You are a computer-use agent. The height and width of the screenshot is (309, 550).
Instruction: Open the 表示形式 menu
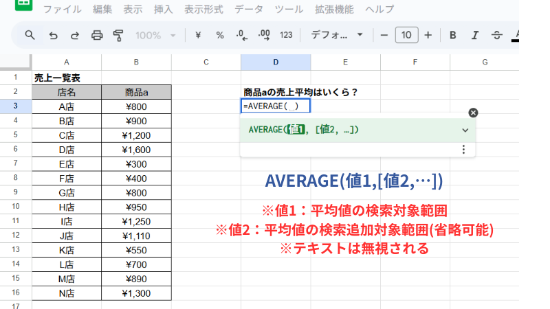(x=203, y=9)
